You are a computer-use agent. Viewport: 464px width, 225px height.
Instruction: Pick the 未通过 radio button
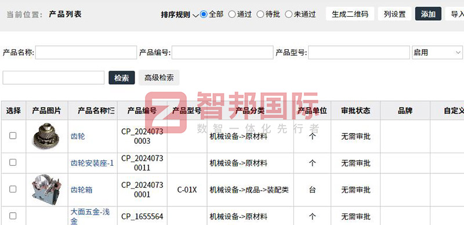pos(288,14)
